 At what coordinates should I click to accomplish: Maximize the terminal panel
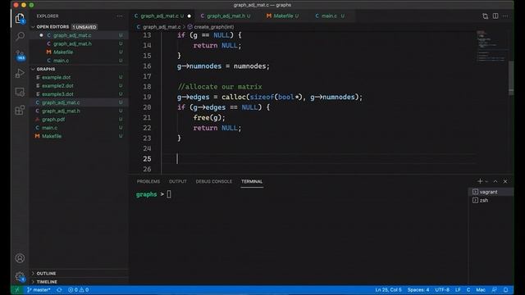[495, 181]
